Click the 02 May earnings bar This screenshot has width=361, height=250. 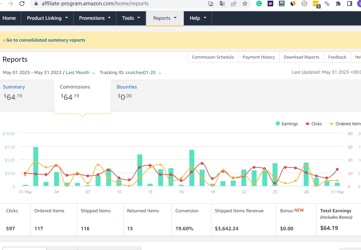[36, 166]
